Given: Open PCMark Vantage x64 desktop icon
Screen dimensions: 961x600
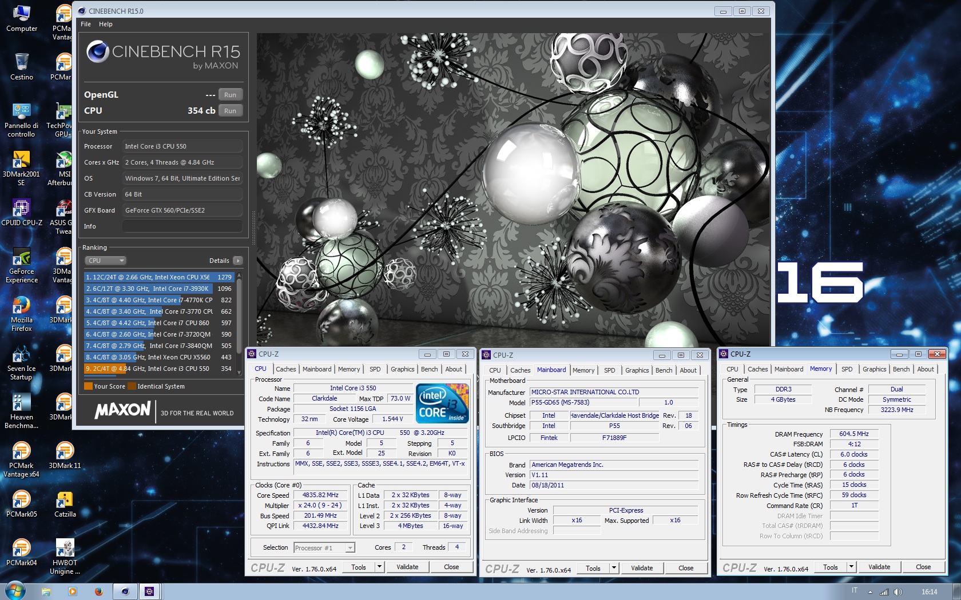Looking at the screenshot, I should pos(21,460).
